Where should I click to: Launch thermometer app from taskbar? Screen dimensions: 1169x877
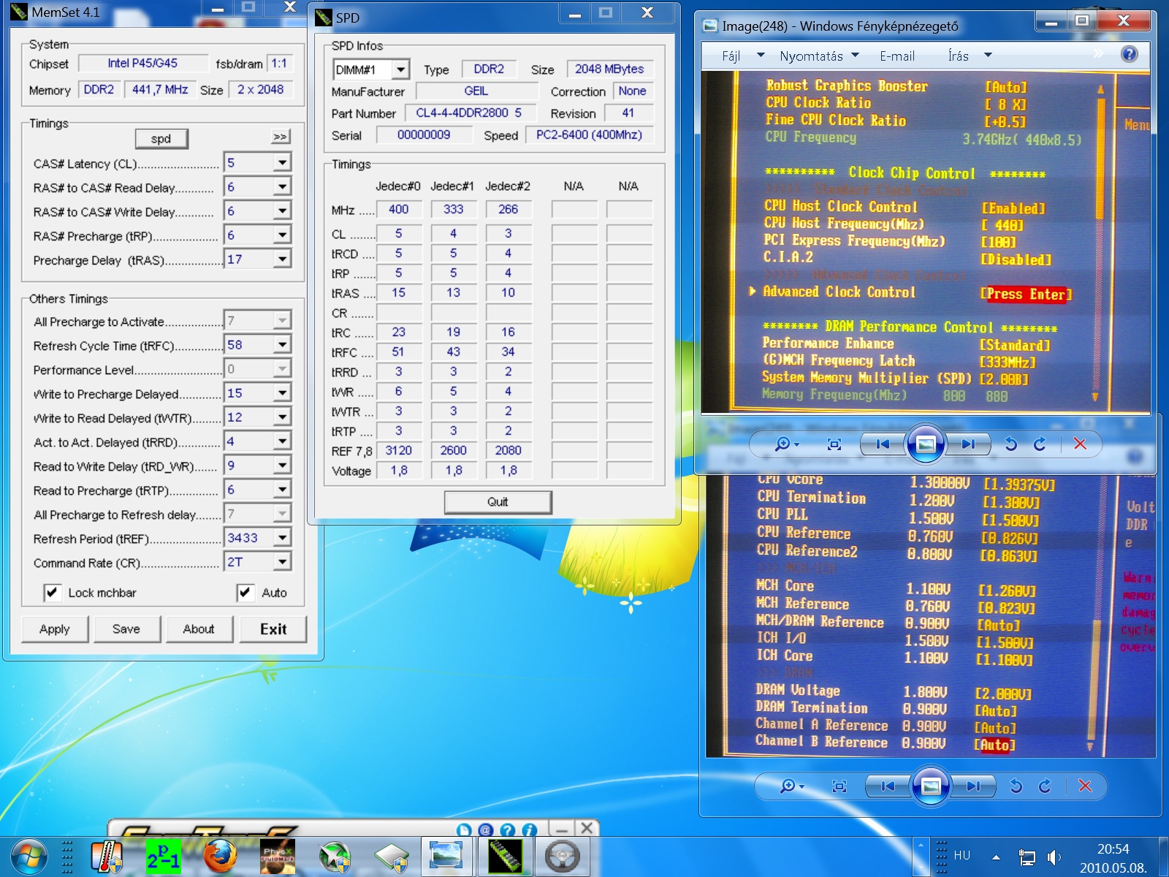[106, 857]
